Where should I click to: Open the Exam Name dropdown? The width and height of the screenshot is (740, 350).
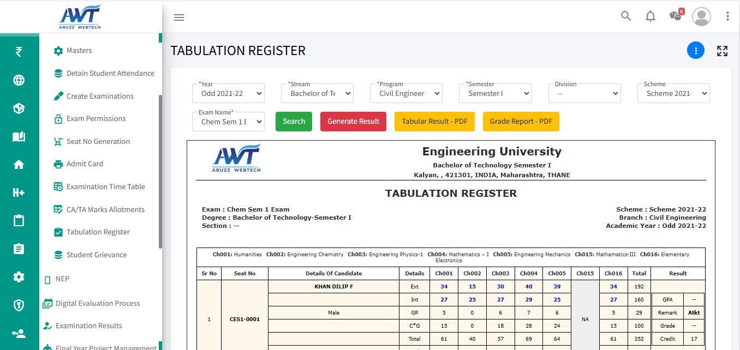pyautogui.click(x=228, y=121)
